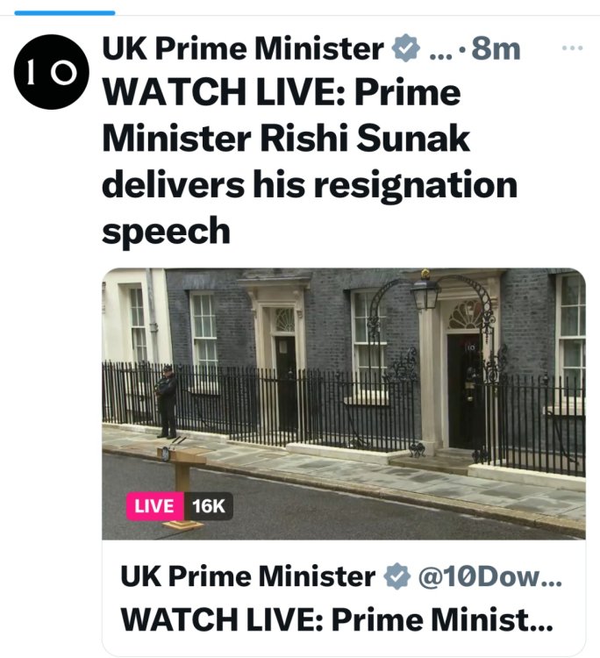
Task: Click the "UK Prime Minister" name in the card
Action: click(x=247, y=576)
